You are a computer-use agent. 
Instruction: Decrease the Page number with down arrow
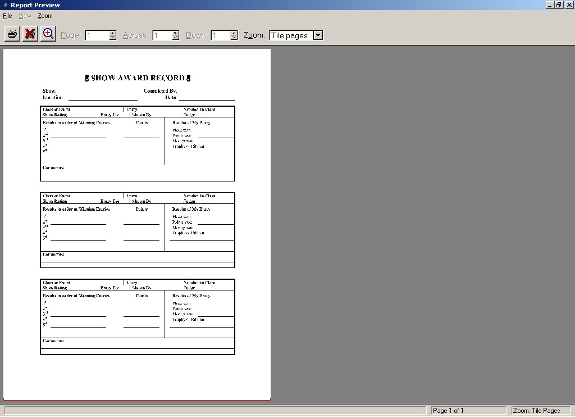point(113,38)
